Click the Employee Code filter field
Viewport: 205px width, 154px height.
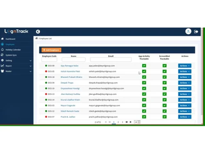(x=49, y=60)
